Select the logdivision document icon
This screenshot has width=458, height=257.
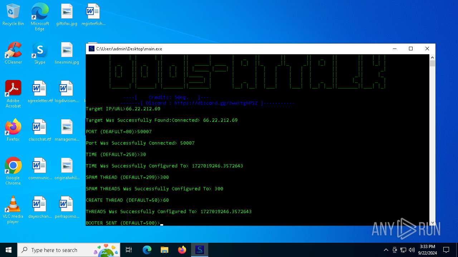[67, 92]
